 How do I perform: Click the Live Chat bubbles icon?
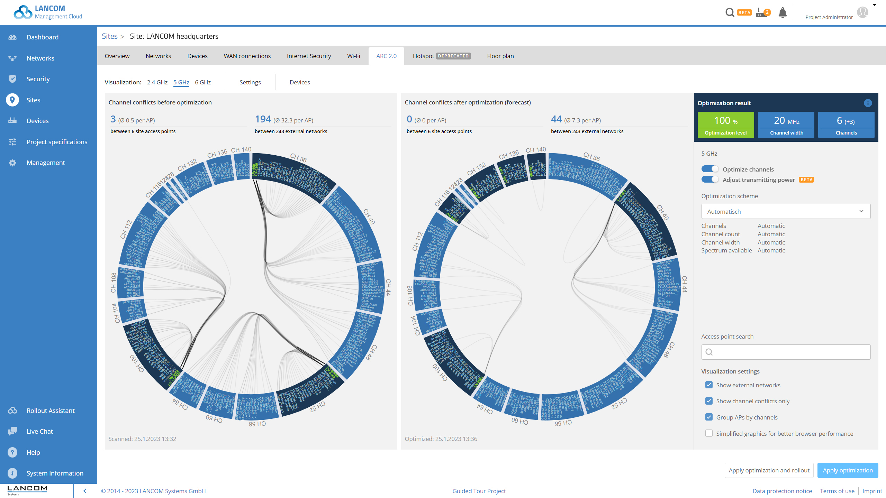[x=12, y=431]
